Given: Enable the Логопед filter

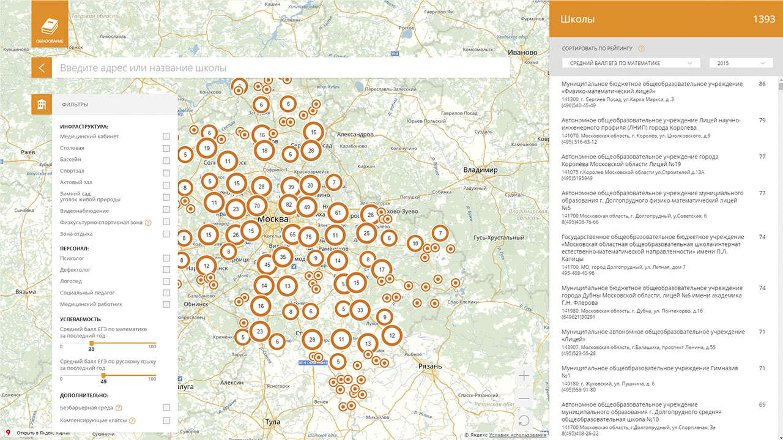Looking at the screenshot, I should pos(166,282).
